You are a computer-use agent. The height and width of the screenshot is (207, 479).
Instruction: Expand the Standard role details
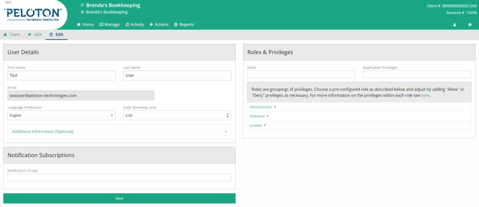click(x=259, y=116)
